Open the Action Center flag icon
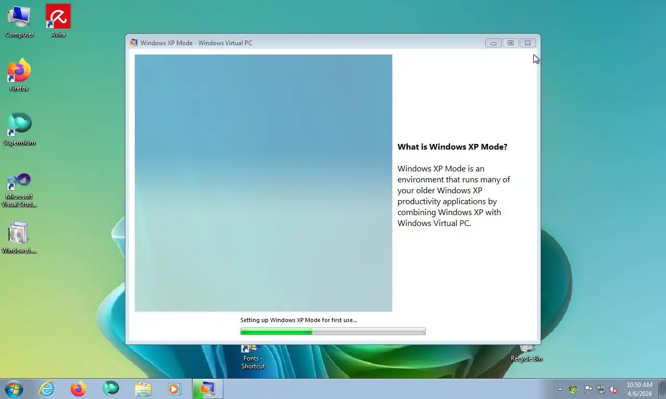Viewport: 666px width, 399px height. pos(588,389)
